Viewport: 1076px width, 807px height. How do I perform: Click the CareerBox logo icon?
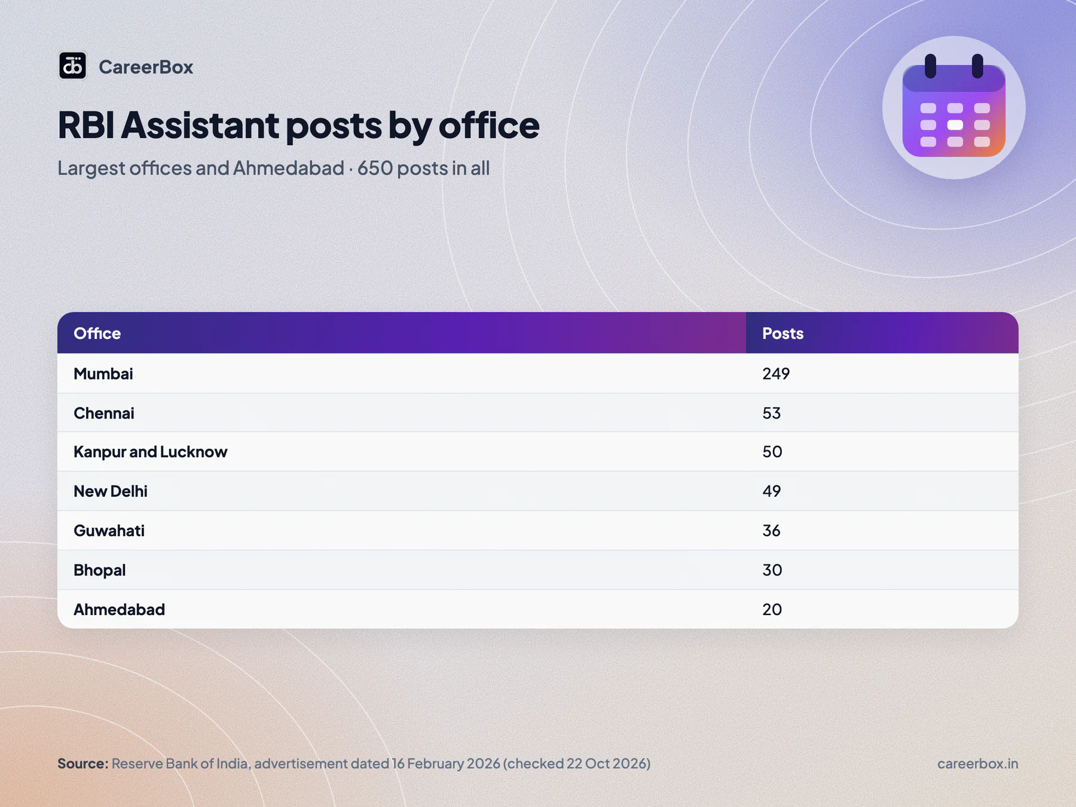click(72, 66)
